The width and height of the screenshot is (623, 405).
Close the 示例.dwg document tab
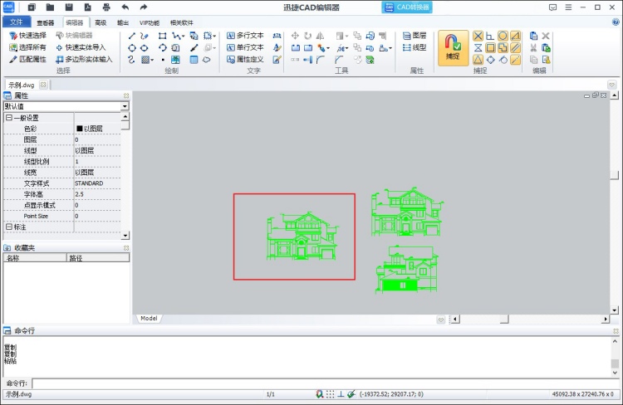[x=43, y=85]
